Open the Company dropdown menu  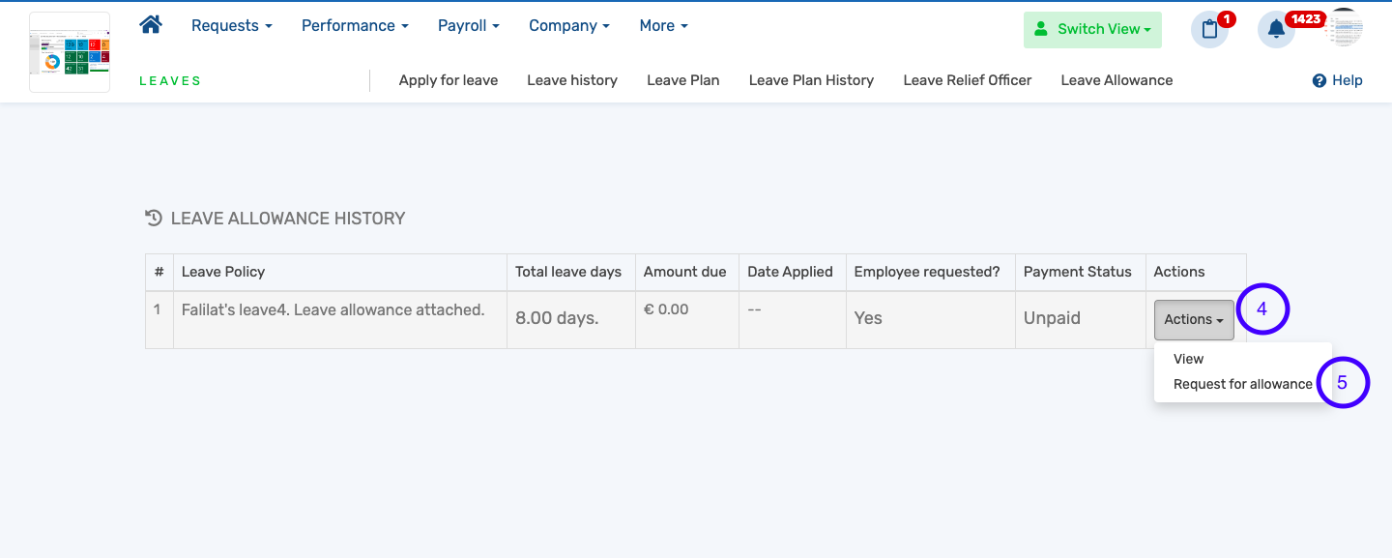pyautogui.click(x=568, y=26)
